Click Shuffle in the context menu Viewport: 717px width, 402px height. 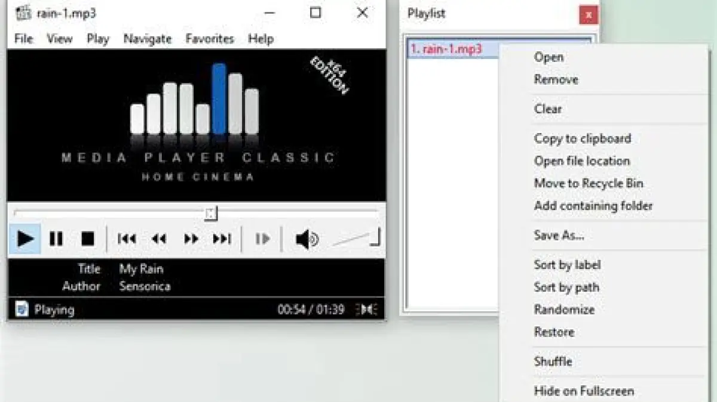(x=553, y=361)
